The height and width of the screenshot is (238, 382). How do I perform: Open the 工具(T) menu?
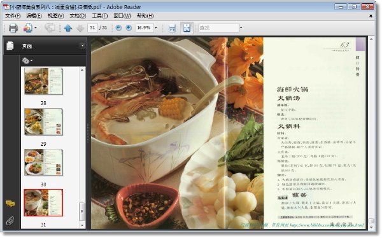click(100, 16)
